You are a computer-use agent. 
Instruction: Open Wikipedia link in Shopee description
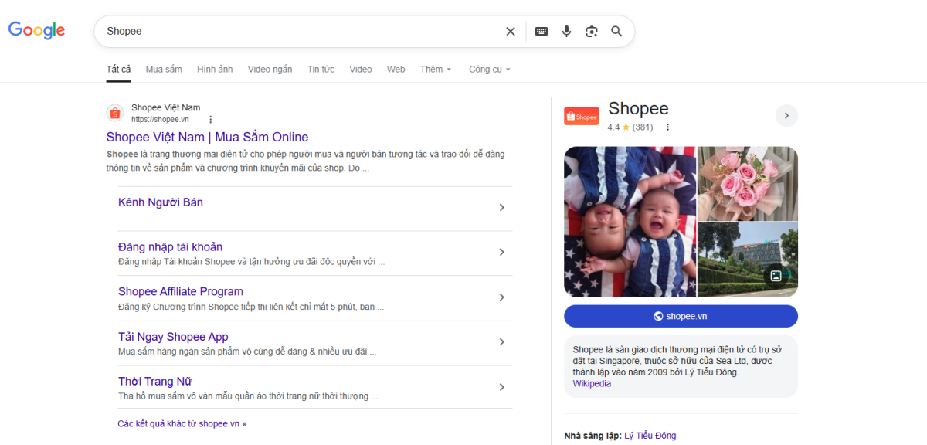click(592, 384)
